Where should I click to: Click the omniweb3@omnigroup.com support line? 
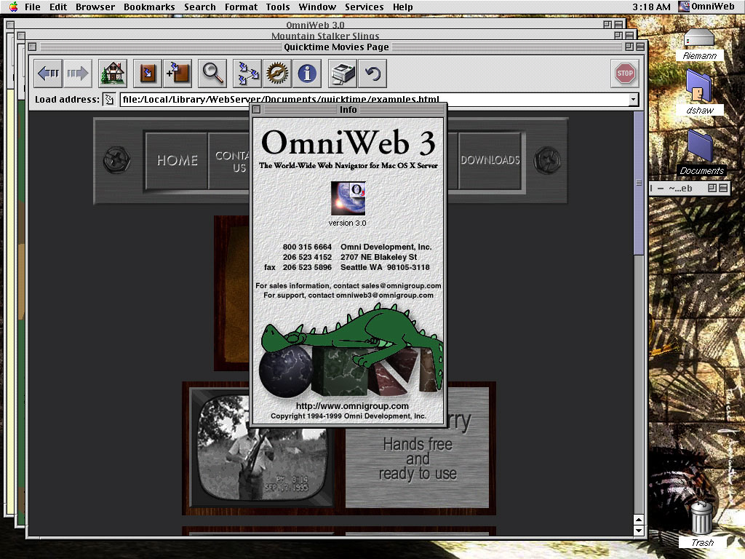click(x=348, y=296)
